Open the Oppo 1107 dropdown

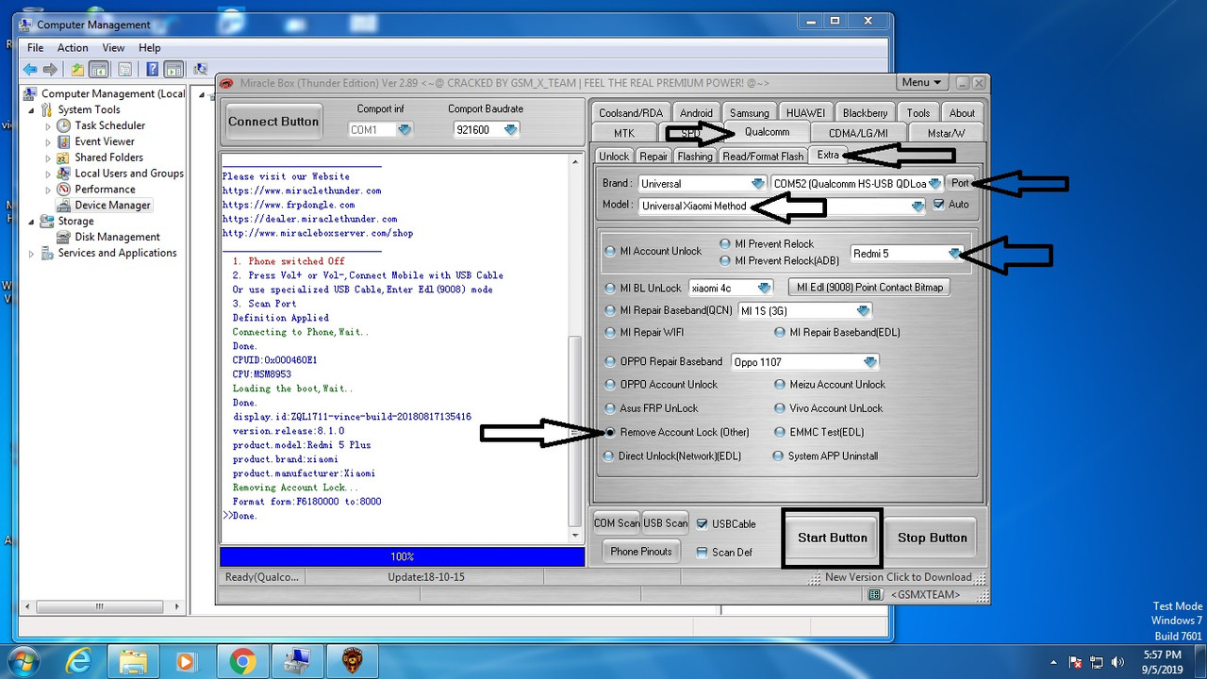tap(869, 362)
